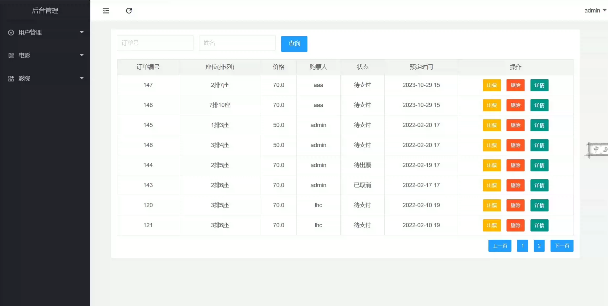This screenshot has height=306, width=608.
Task: Click the 用户管理 cube icon
Action: [x=11, y=33]
